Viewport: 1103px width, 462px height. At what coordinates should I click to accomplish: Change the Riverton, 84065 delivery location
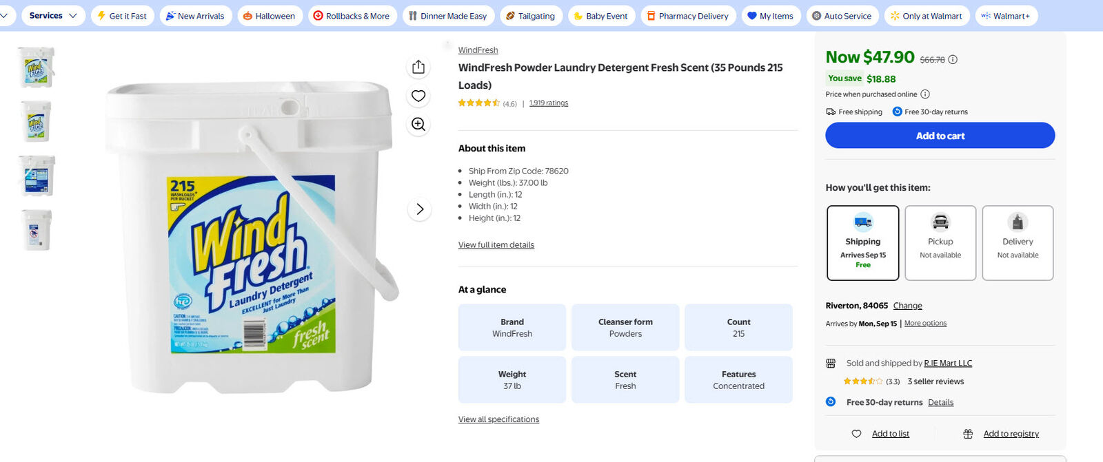(x=907, y=306)
